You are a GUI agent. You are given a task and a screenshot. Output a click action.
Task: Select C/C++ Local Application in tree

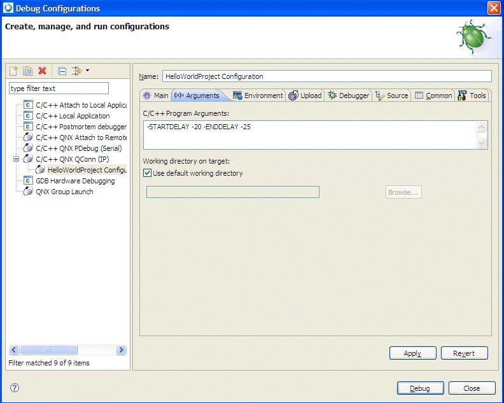(73, 116)
